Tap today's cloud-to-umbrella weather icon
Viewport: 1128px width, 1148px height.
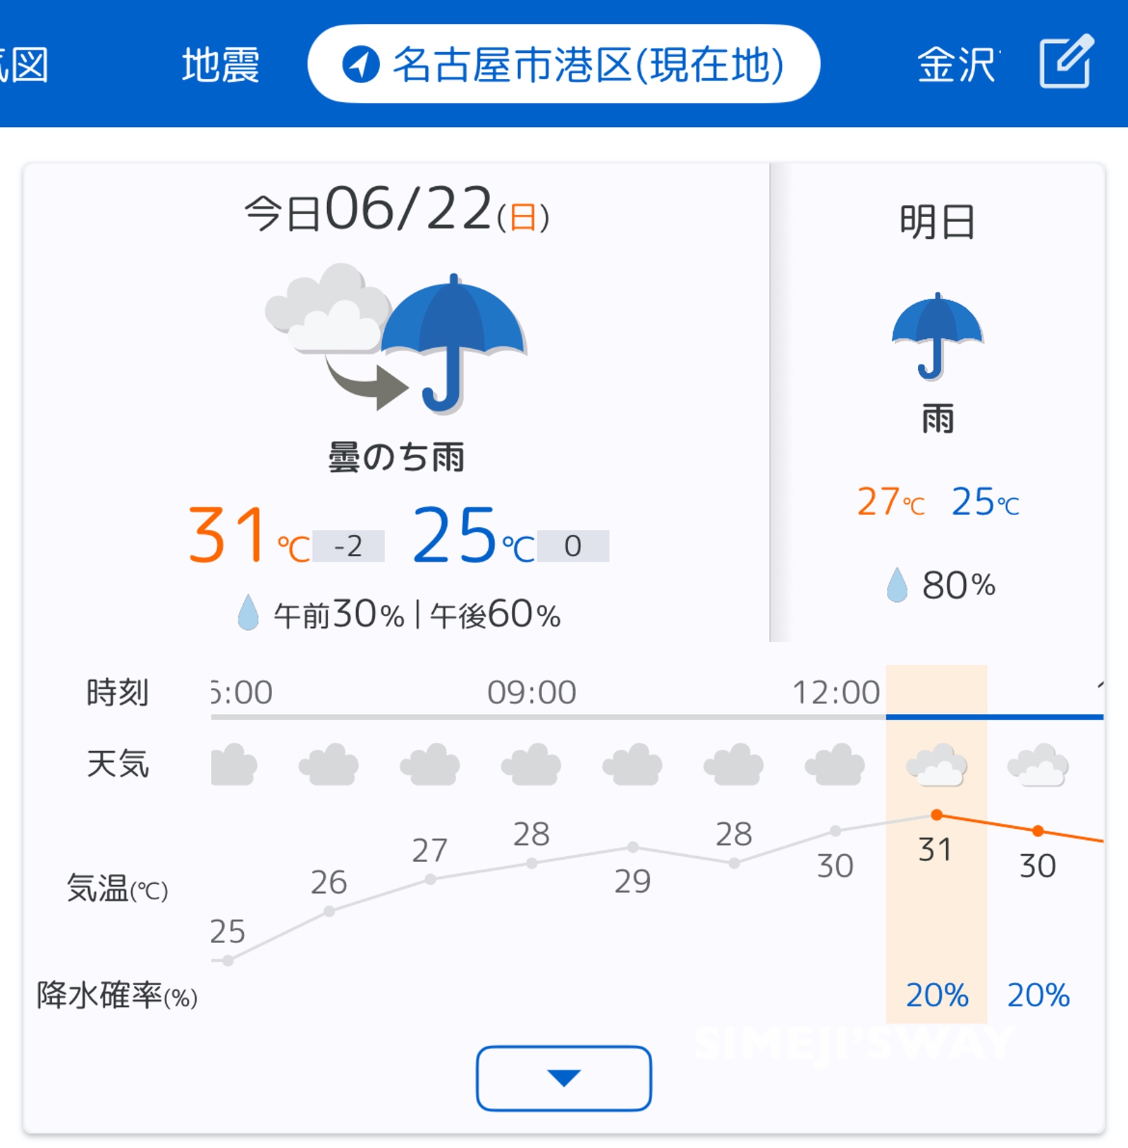396,340
